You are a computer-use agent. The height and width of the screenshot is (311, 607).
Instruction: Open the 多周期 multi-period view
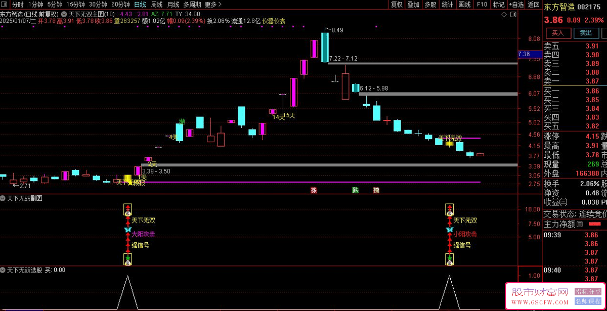click(192, 5)
